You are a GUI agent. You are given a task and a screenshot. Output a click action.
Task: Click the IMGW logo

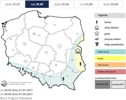pos(4,83)
